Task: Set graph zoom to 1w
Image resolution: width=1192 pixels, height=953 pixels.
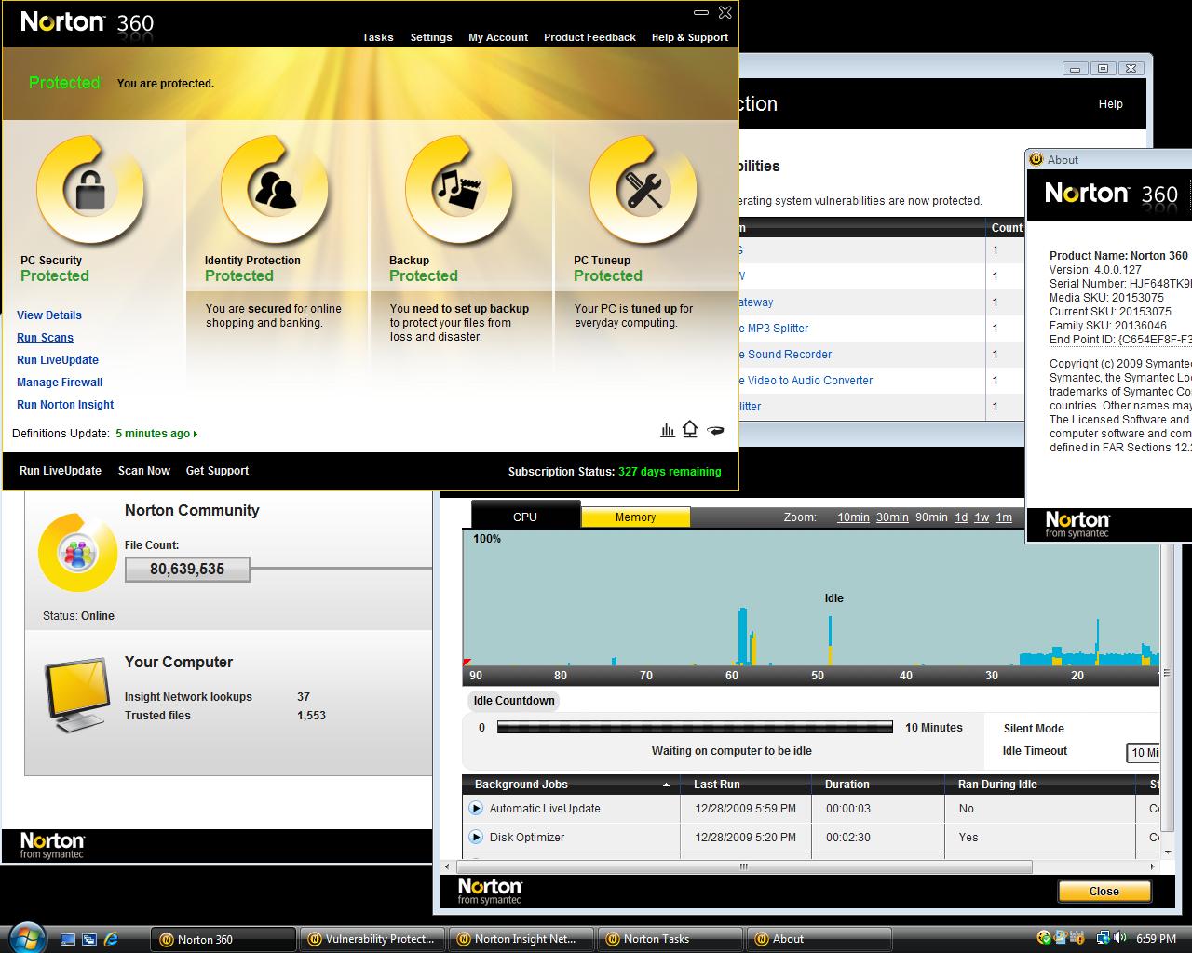Action: (982, 517)
